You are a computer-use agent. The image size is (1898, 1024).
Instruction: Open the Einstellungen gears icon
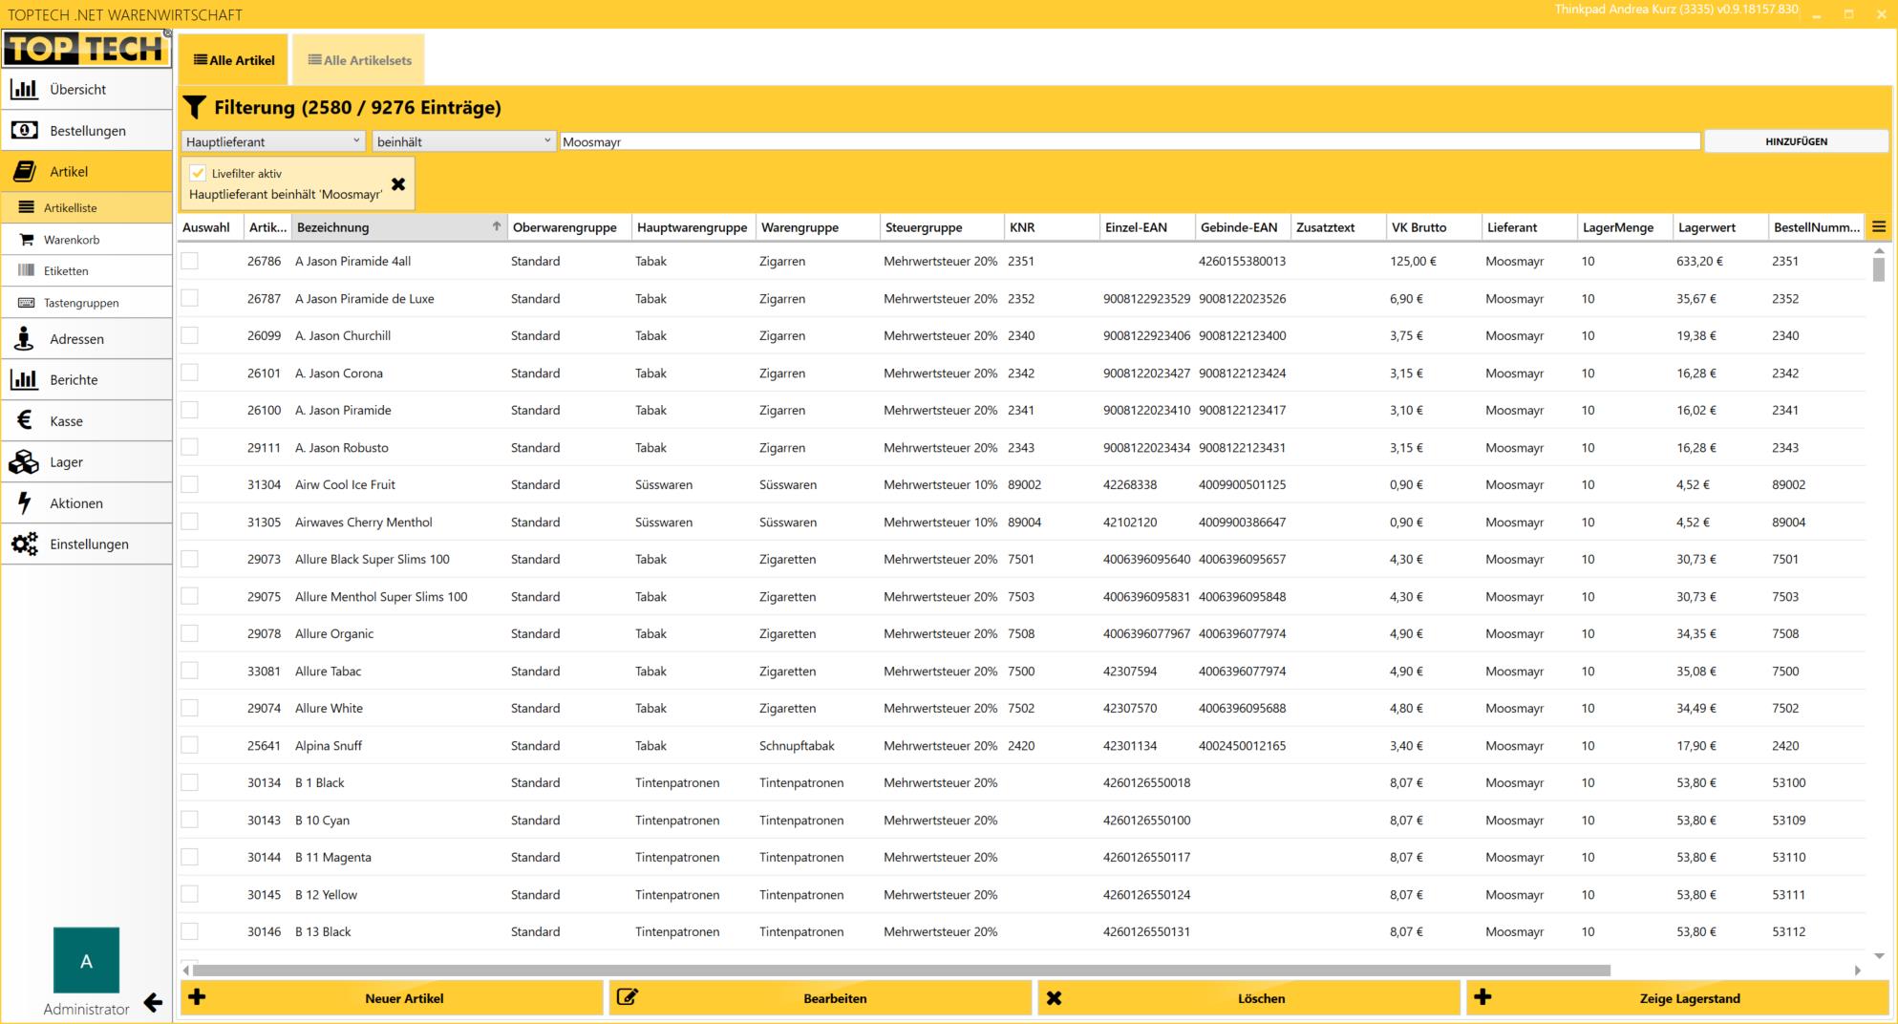click(x=24, y=544)
